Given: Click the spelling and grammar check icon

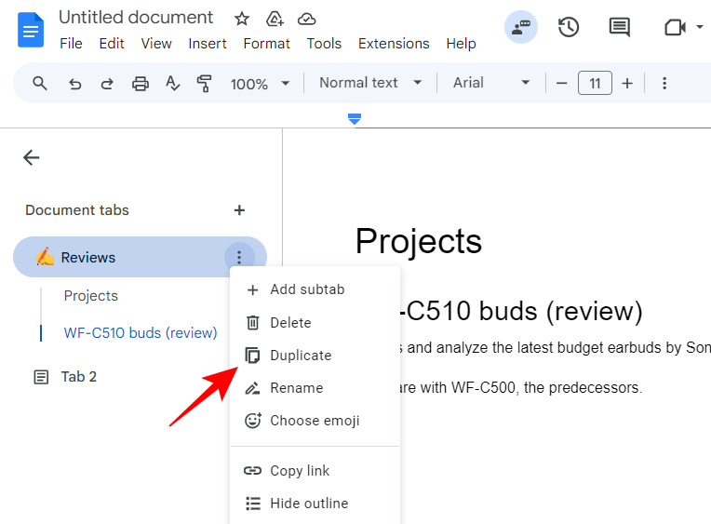Looking at the screenshot, I should click(x=172, y=84).
